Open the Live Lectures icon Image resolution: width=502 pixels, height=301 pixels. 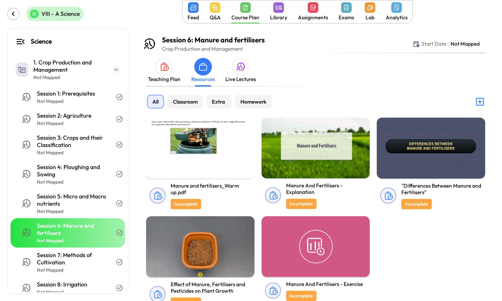tap(240, 67)
